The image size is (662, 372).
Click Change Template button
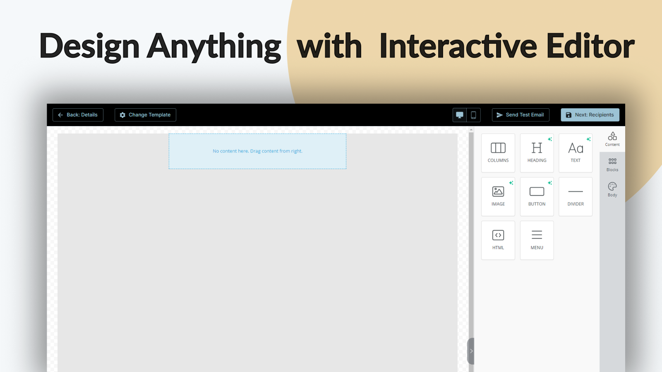point(145,115)
